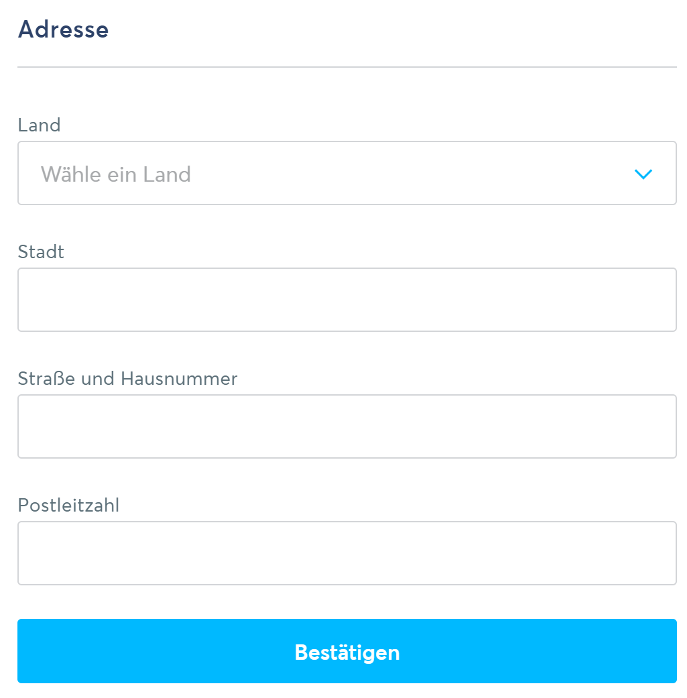Click the 'Adresse' section heading
The height and width of the screenshot is (698, 687).
(x=63, y=30)
